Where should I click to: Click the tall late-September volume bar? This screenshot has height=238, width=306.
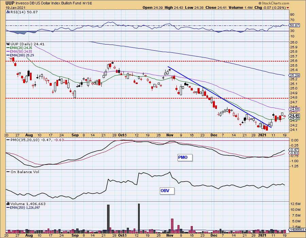pos(108,219)
